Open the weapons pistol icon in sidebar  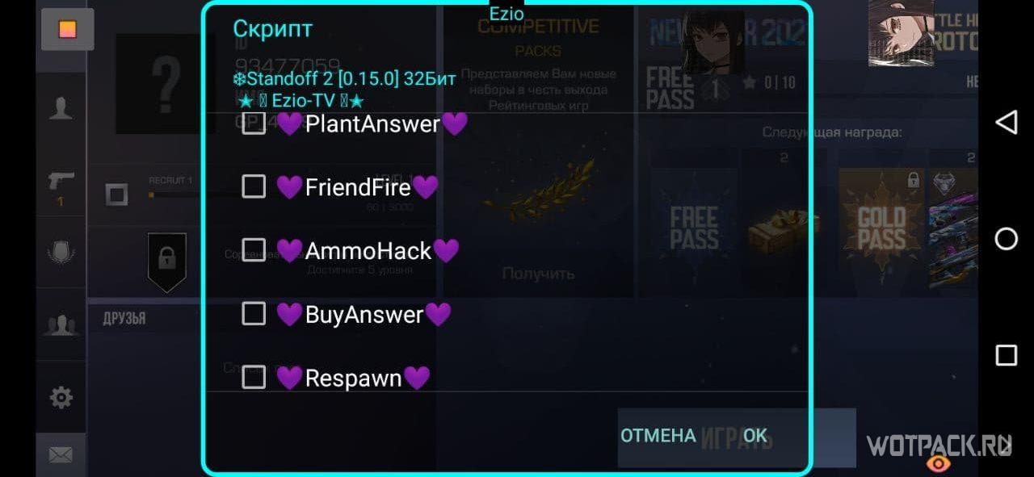click(x=61, y=186)
